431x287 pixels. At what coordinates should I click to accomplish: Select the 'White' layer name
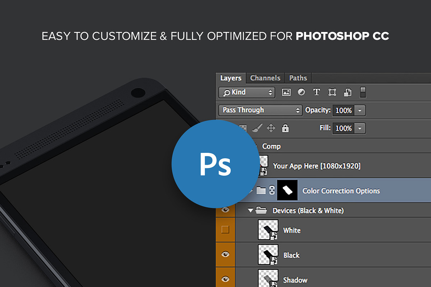pyautogui.click(x=292, y=230)
